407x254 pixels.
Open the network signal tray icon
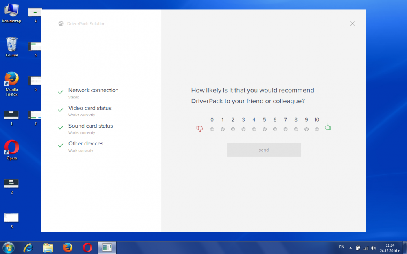tap(366, 248)
